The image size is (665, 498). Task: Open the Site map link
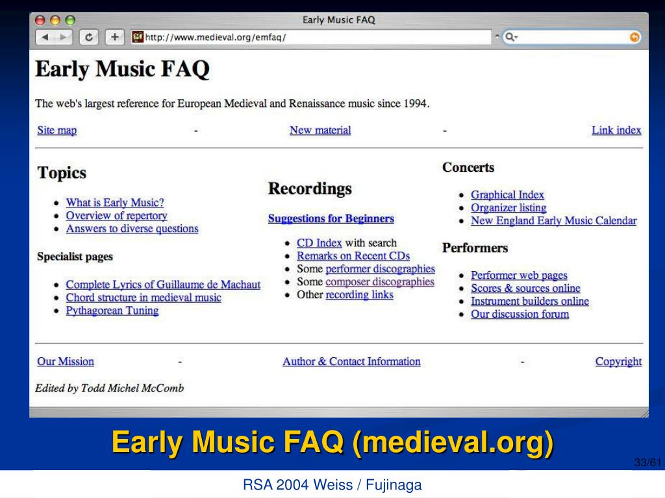tap(57, 130)
